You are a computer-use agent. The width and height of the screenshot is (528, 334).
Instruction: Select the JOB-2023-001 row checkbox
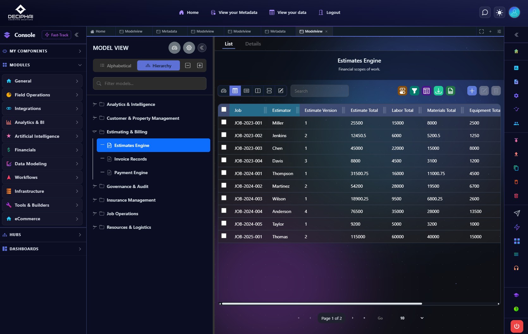[224, 122]
